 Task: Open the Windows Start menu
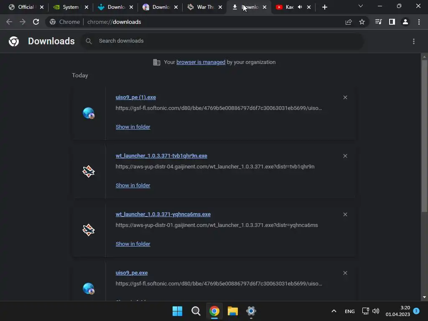tap(177, 311)
